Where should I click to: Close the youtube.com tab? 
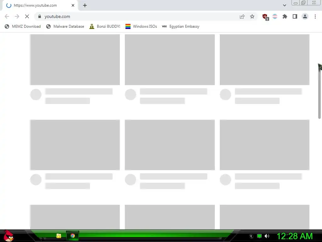point(73,5)
